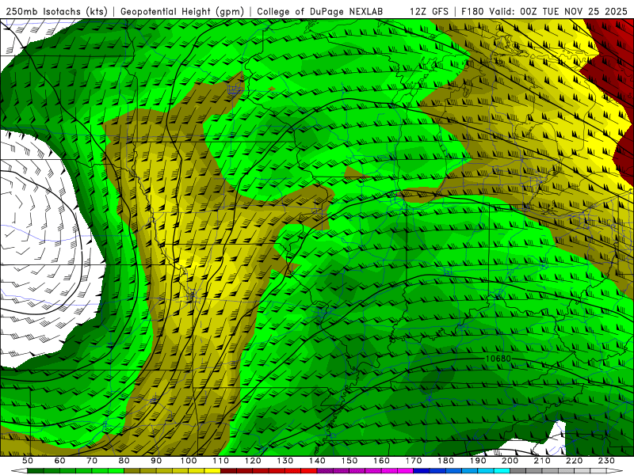The width and height of the screenshot is (634, 475).
Task: Click the colorbar value '160'
Action: (382, 461)
